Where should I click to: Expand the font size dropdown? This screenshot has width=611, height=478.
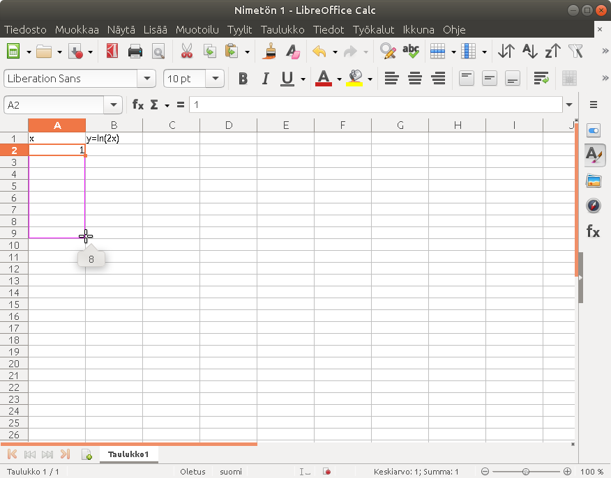tap(215, 79)
